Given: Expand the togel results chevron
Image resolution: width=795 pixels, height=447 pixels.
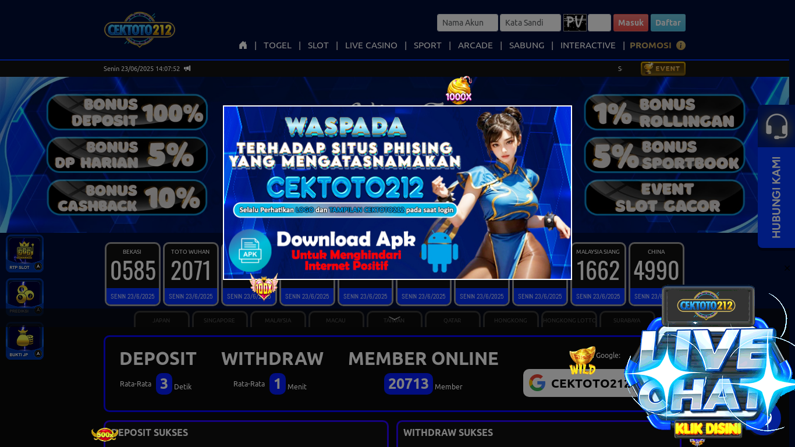Looking at the screenshot, I should point(395,318).
